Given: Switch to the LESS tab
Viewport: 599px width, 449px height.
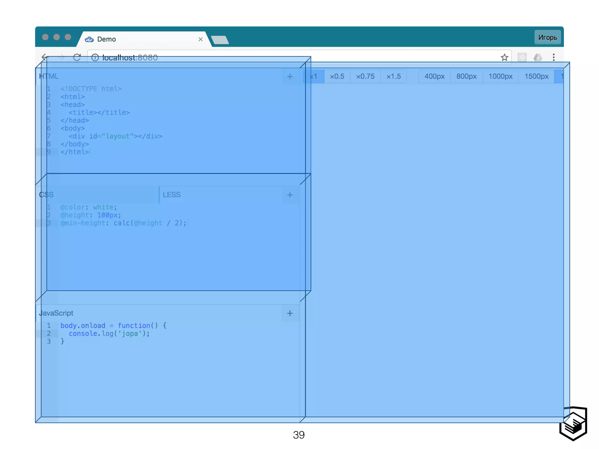Looking at the screenshot, I should click(x=172, y=195).
